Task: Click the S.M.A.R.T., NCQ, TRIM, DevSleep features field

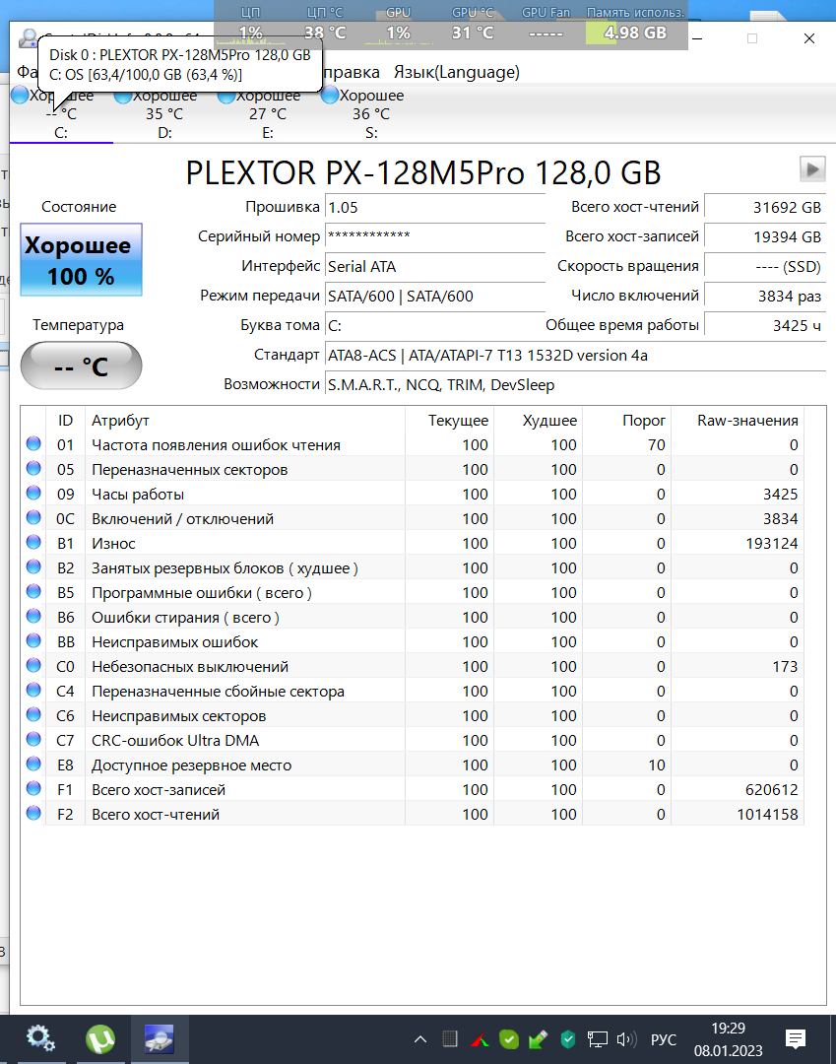Action: coord(576,384)
